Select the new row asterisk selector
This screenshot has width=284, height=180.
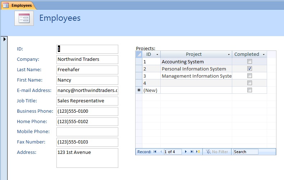click(x=139, y=90)
